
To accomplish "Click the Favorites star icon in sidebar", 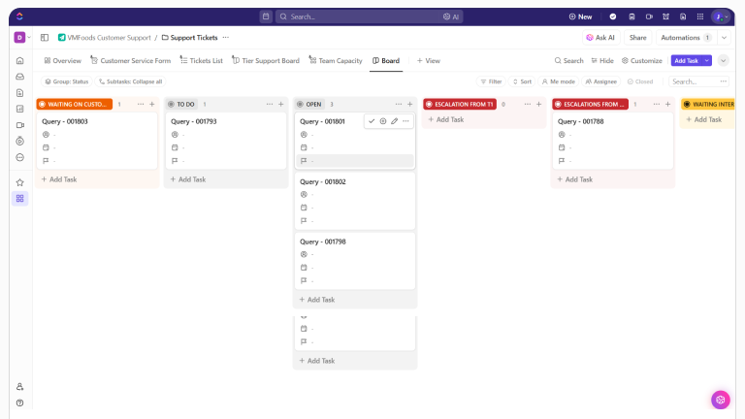I will 19,182.
